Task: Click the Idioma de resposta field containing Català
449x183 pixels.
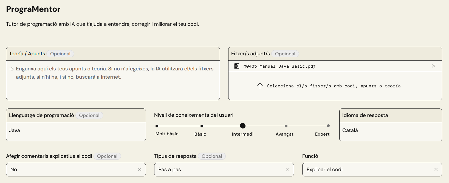Action: [x=391, y=131]
